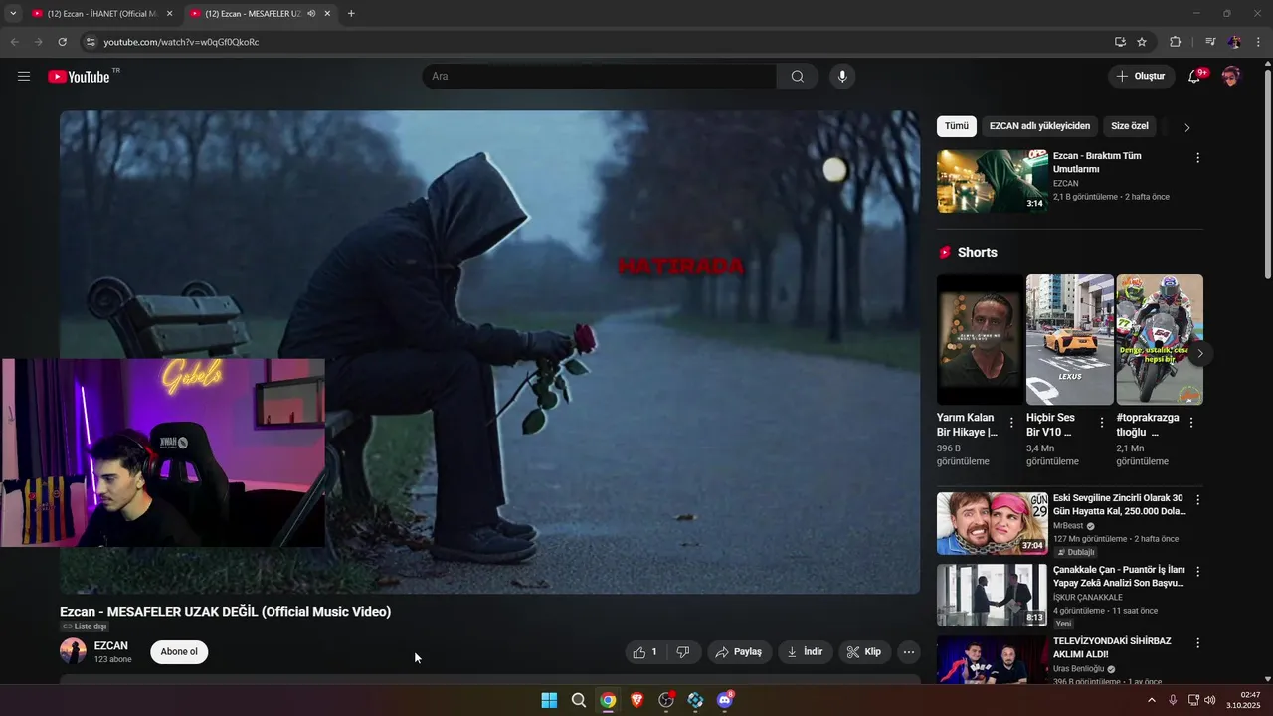The image size is (1273, 716).
Task: Open Çanakkale Çan Puantör video thumbnail
Action: [992, 595]
